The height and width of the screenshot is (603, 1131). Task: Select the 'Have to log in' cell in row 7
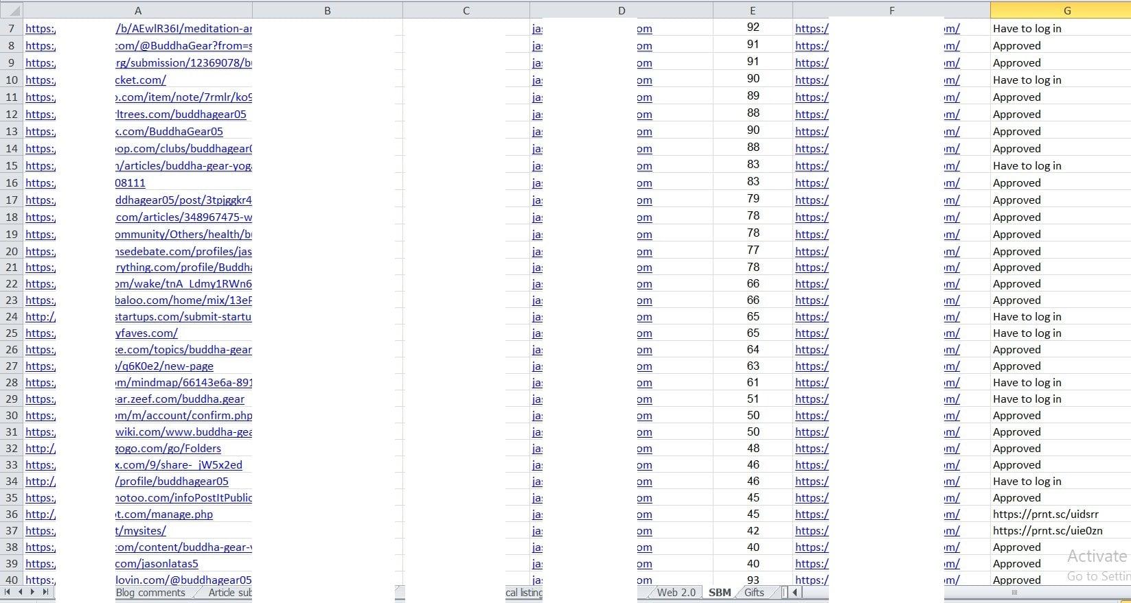point(1027,28)
